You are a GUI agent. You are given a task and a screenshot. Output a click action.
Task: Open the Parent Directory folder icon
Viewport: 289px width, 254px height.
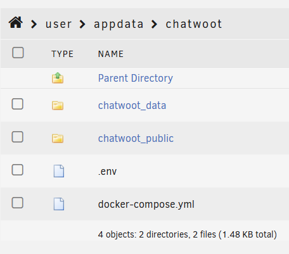[58, 78]
